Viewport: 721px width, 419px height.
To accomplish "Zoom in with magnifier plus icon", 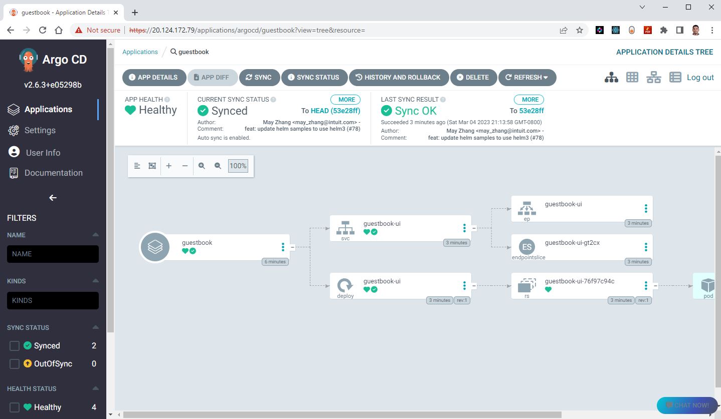I will (x=202, y=166).
